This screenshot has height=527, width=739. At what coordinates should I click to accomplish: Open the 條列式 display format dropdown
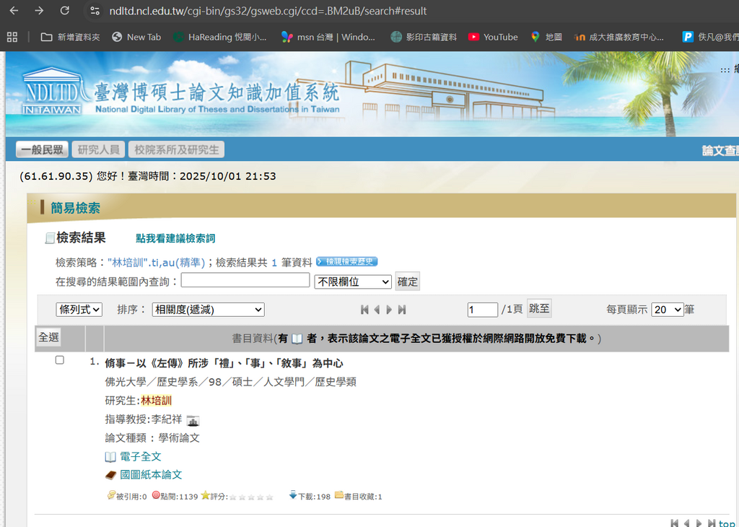tap(79, 310)
